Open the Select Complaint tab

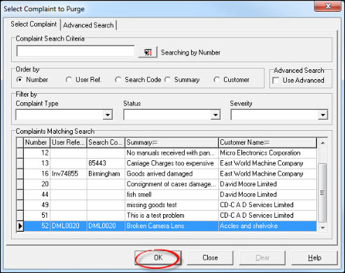coord(34,24)
